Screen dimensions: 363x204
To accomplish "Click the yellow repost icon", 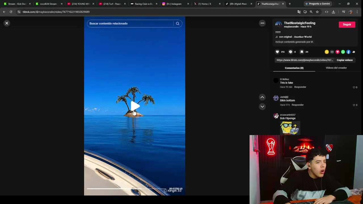I will click(327, 52).
